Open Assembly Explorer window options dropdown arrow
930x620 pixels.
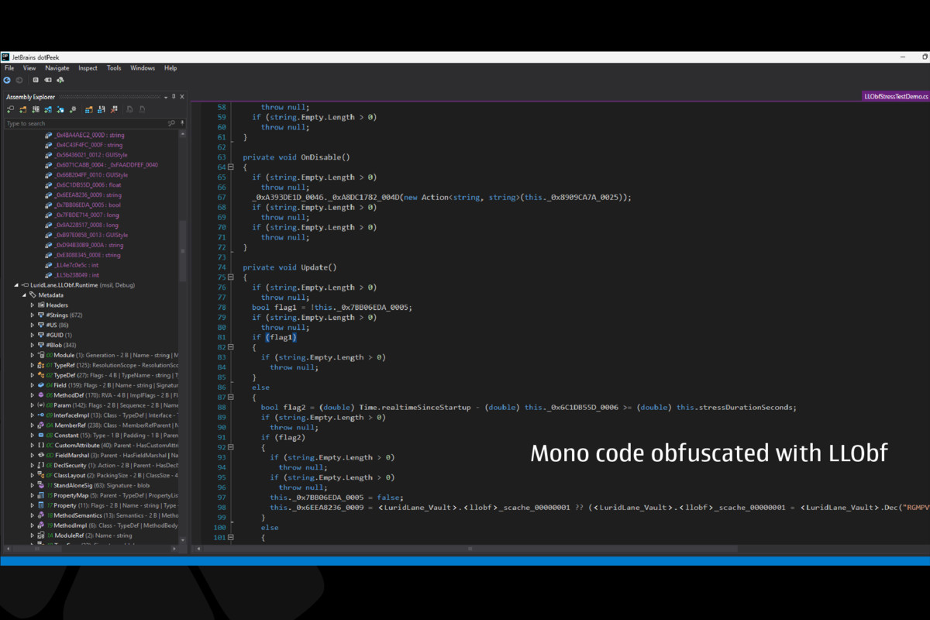[165, 98]
